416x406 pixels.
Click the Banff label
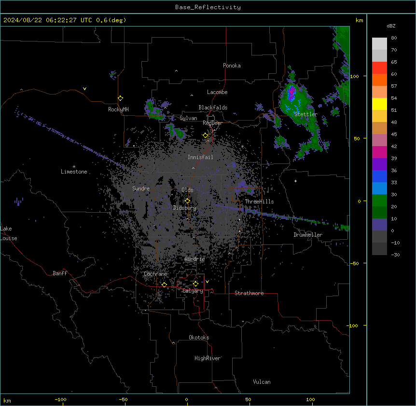60,273
